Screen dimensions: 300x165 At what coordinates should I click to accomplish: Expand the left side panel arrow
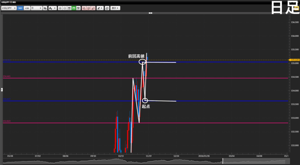2,89
